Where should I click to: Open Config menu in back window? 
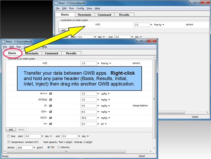coord(80,8)
